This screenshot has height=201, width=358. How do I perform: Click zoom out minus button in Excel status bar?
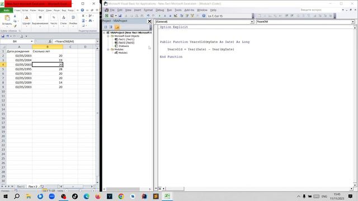point(67,190)
